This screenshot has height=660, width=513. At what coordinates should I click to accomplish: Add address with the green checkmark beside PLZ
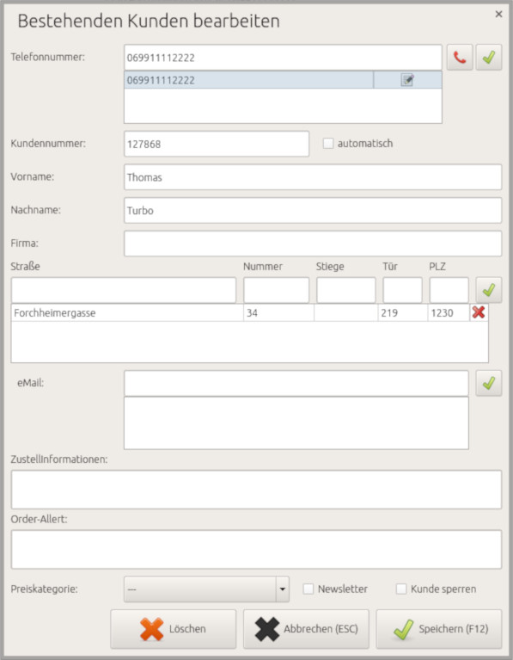coord(489,290)
